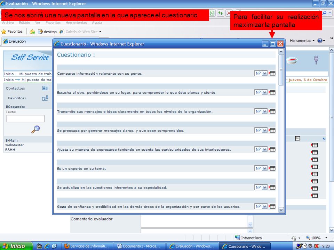Open the Edición menu
The height and width of the screenshot is (250, 334).
[24, 23]
